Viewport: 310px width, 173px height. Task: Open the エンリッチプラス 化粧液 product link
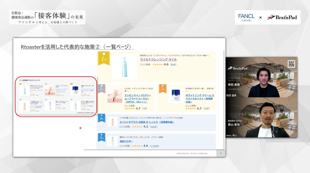[147, 122]
